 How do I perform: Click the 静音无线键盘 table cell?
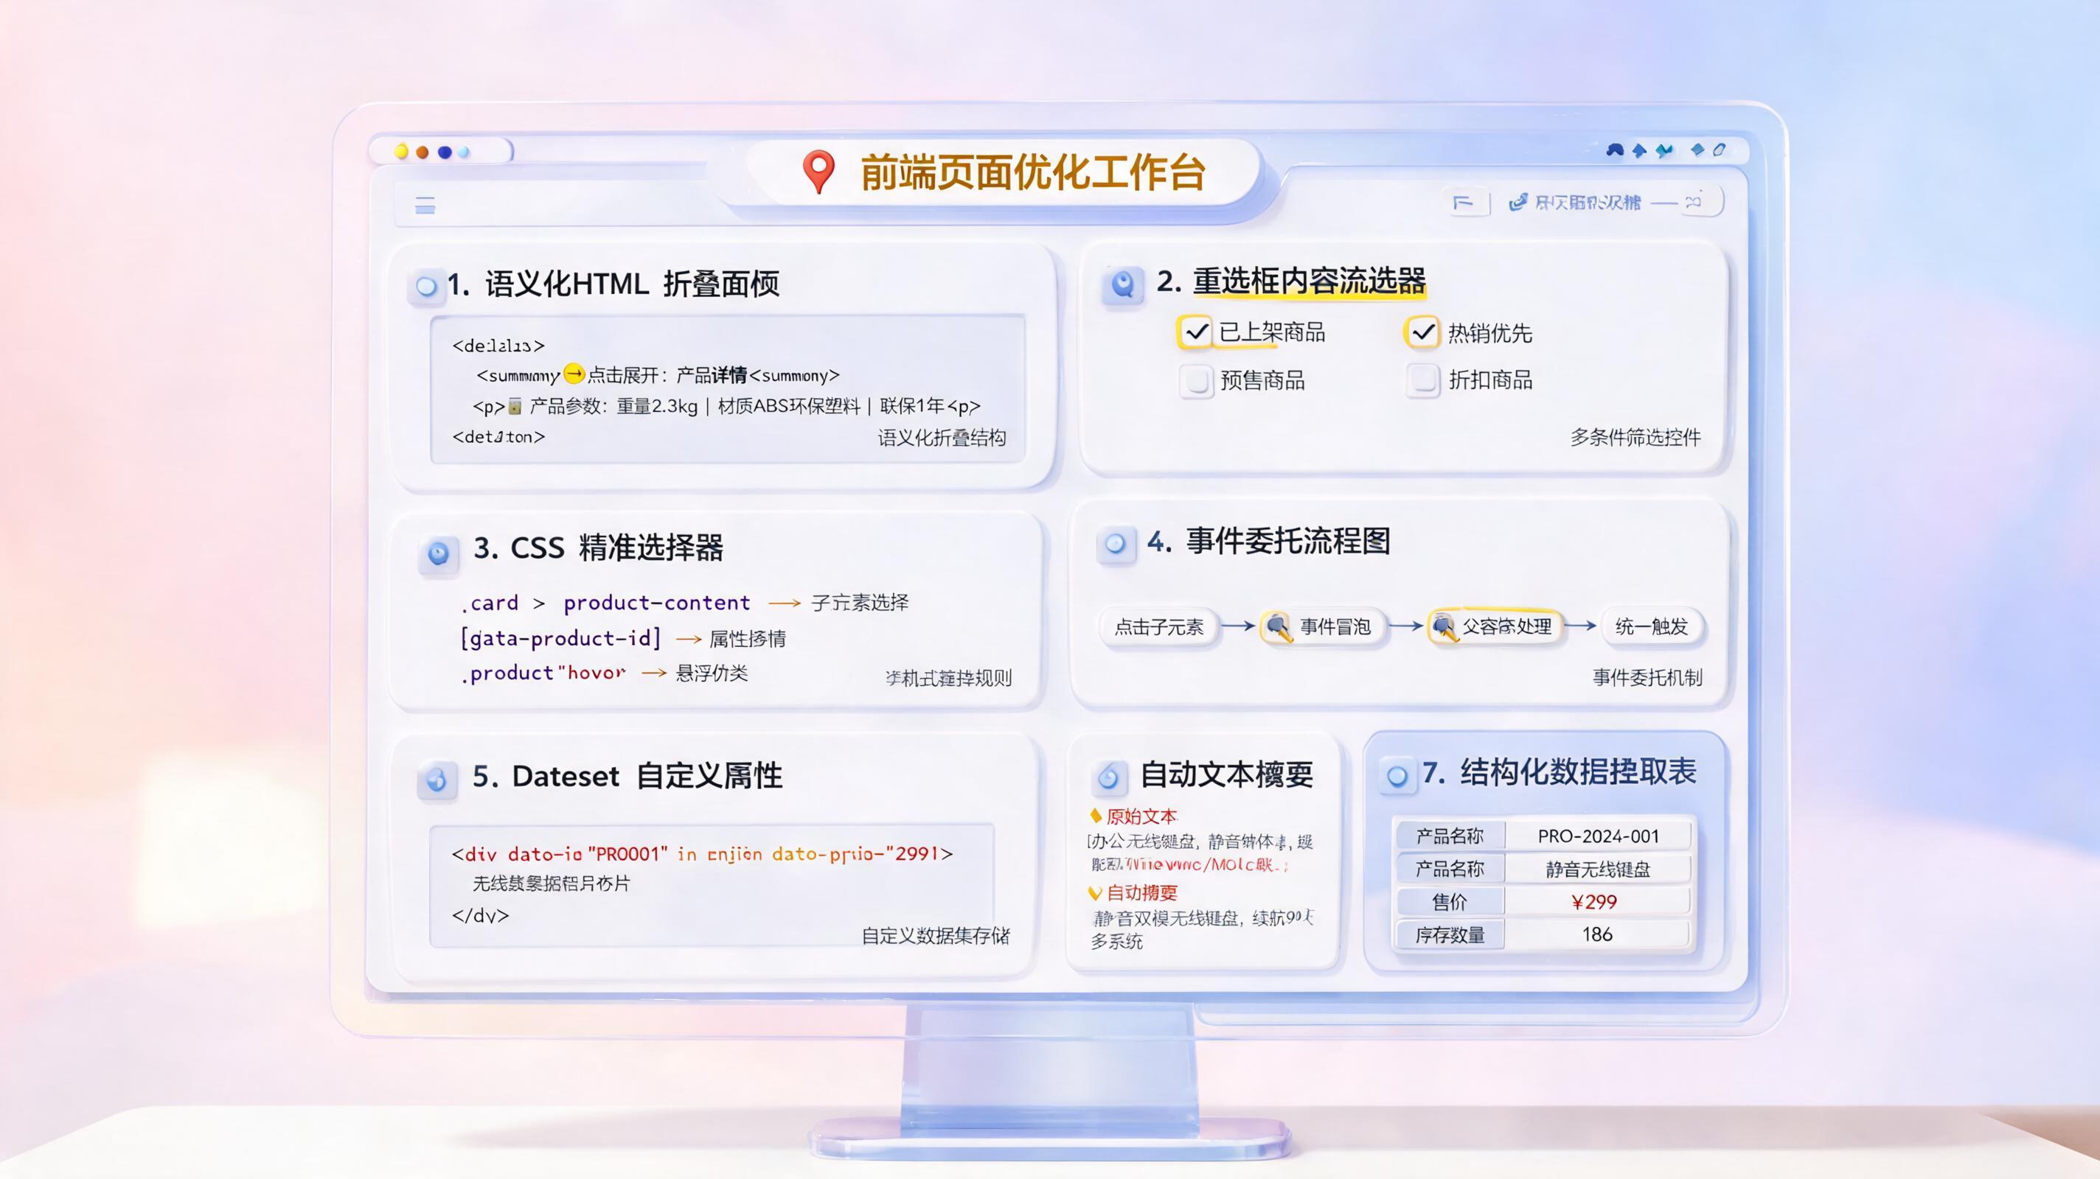click(1598, 870)
